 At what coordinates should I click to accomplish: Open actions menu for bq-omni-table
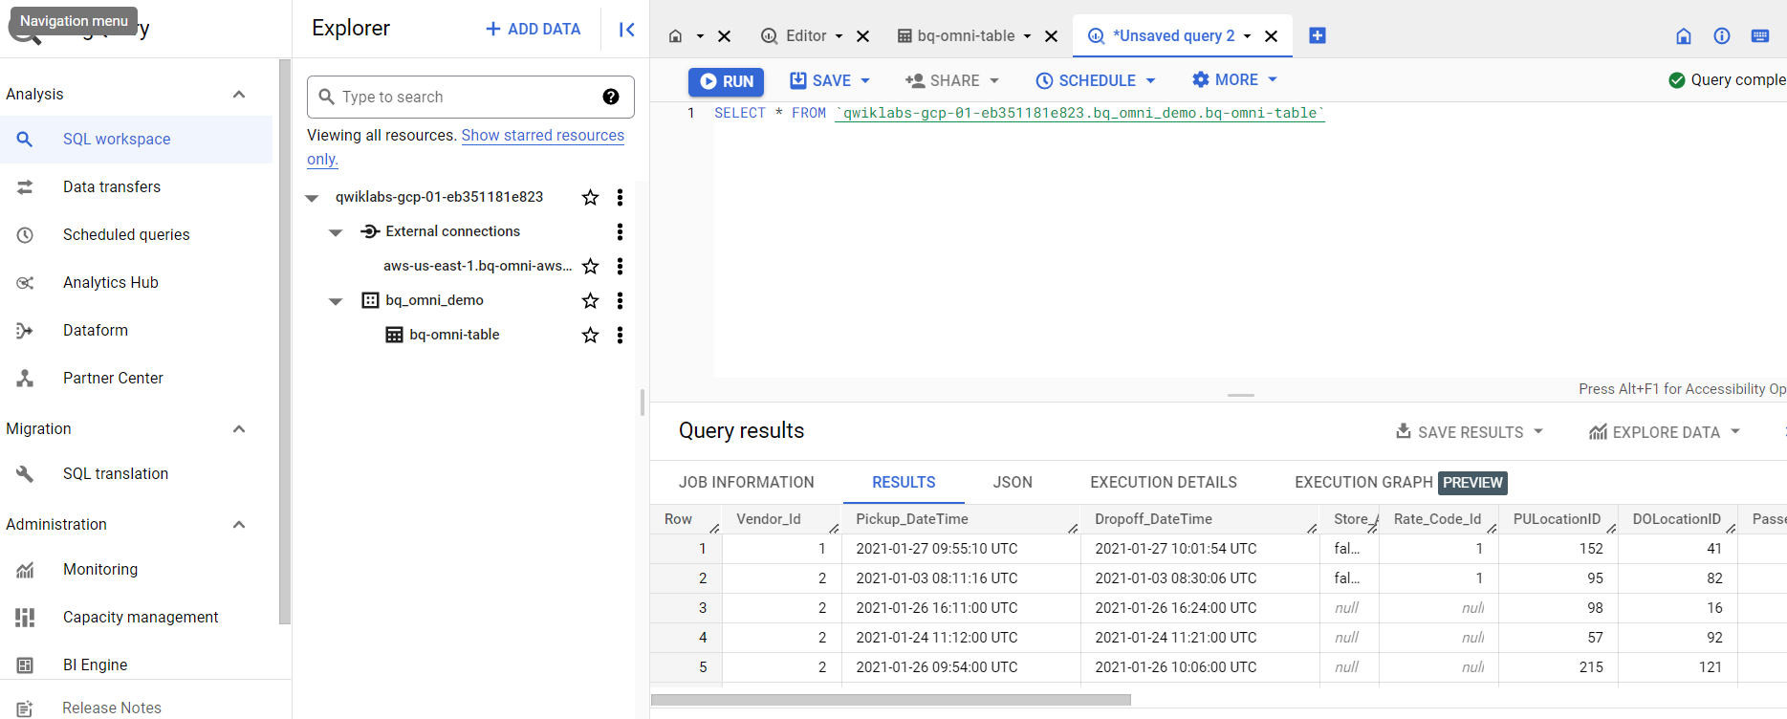(x=620, y=335)
